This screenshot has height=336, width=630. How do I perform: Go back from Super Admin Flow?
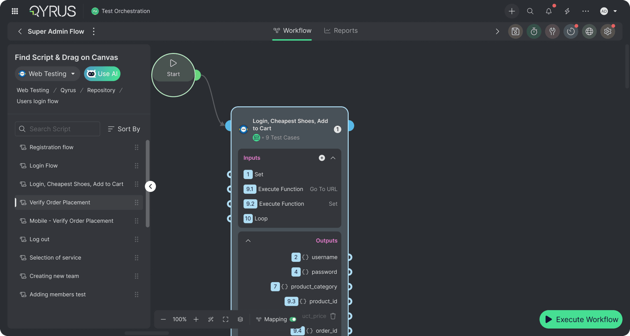pos(20,31)
